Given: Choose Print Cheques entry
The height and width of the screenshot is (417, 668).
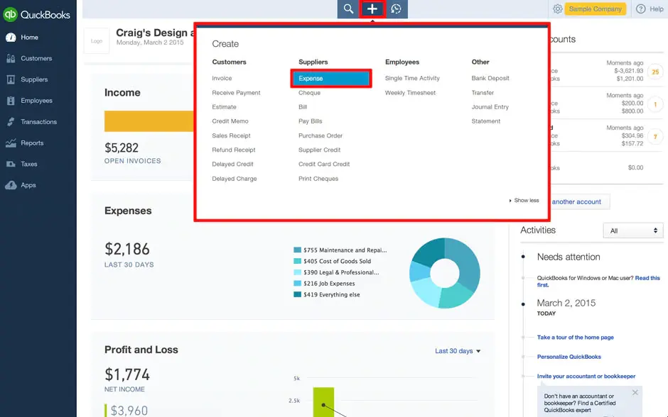Looking at the screenshot, I should tap(318, 179).
